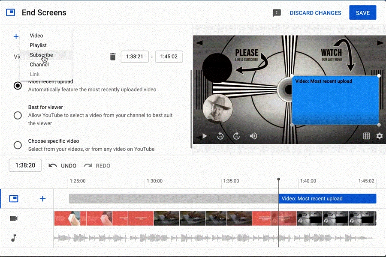Add element via timeline plus icon

click(42, 199)
